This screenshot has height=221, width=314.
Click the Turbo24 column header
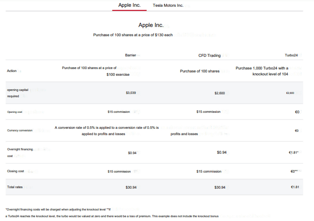point(291,56)
